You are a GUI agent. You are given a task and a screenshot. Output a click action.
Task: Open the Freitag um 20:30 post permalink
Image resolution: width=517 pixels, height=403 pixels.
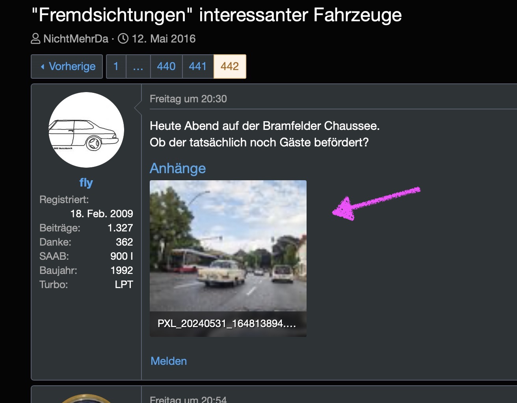[x=188, y=99]
